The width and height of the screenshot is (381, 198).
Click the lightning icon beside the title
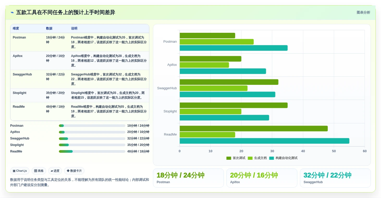click(12, 12)
